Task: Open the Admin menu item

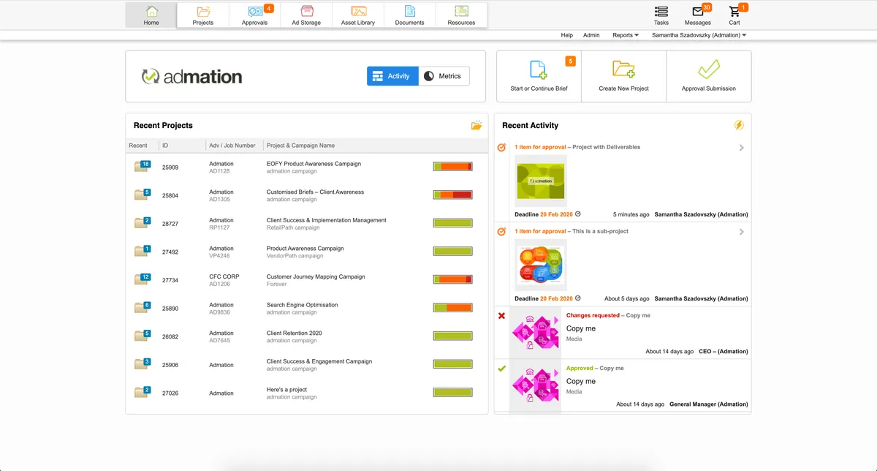Action: 591,35
